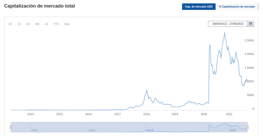Click the 2018 peak on the chart line
Screen dimensions: 263x136
click(147, 90)
